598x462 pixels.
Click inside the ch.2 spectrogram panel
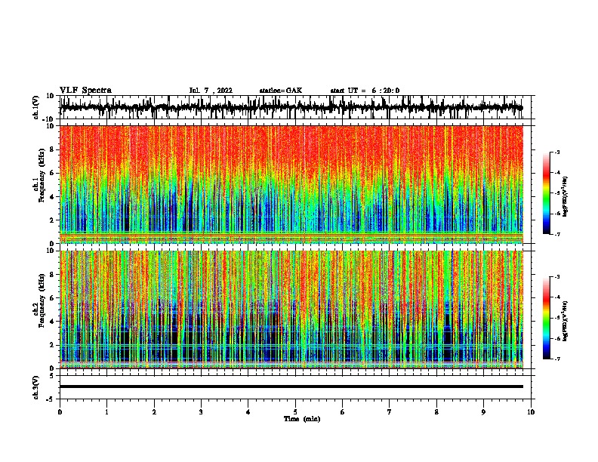click(x=291, y=310)
